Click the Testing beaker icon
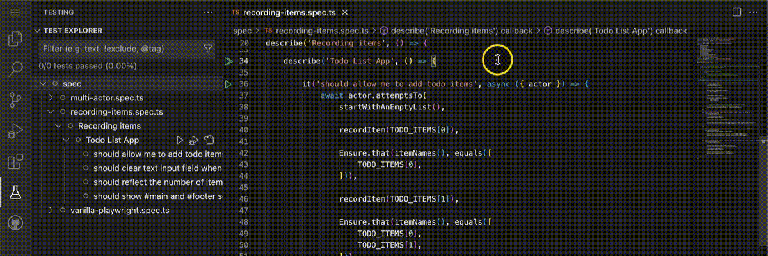The height and width of the screenshot is (256, 768). (14, 192)
